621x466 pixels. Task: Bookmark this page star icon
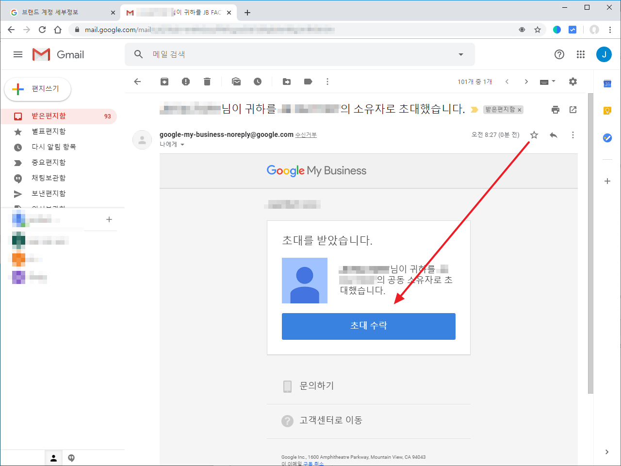pyautogui.click(x=538, y=30)
